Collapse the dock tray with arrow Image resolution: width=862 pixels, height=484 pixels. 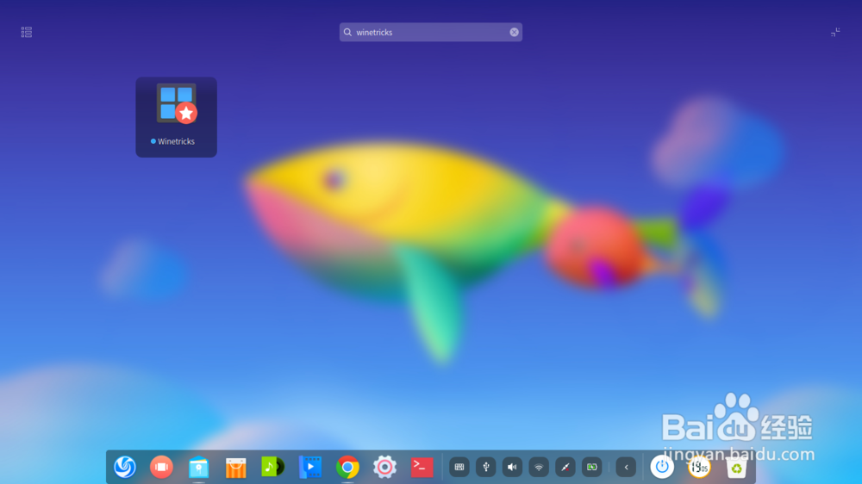click(626, 467)
